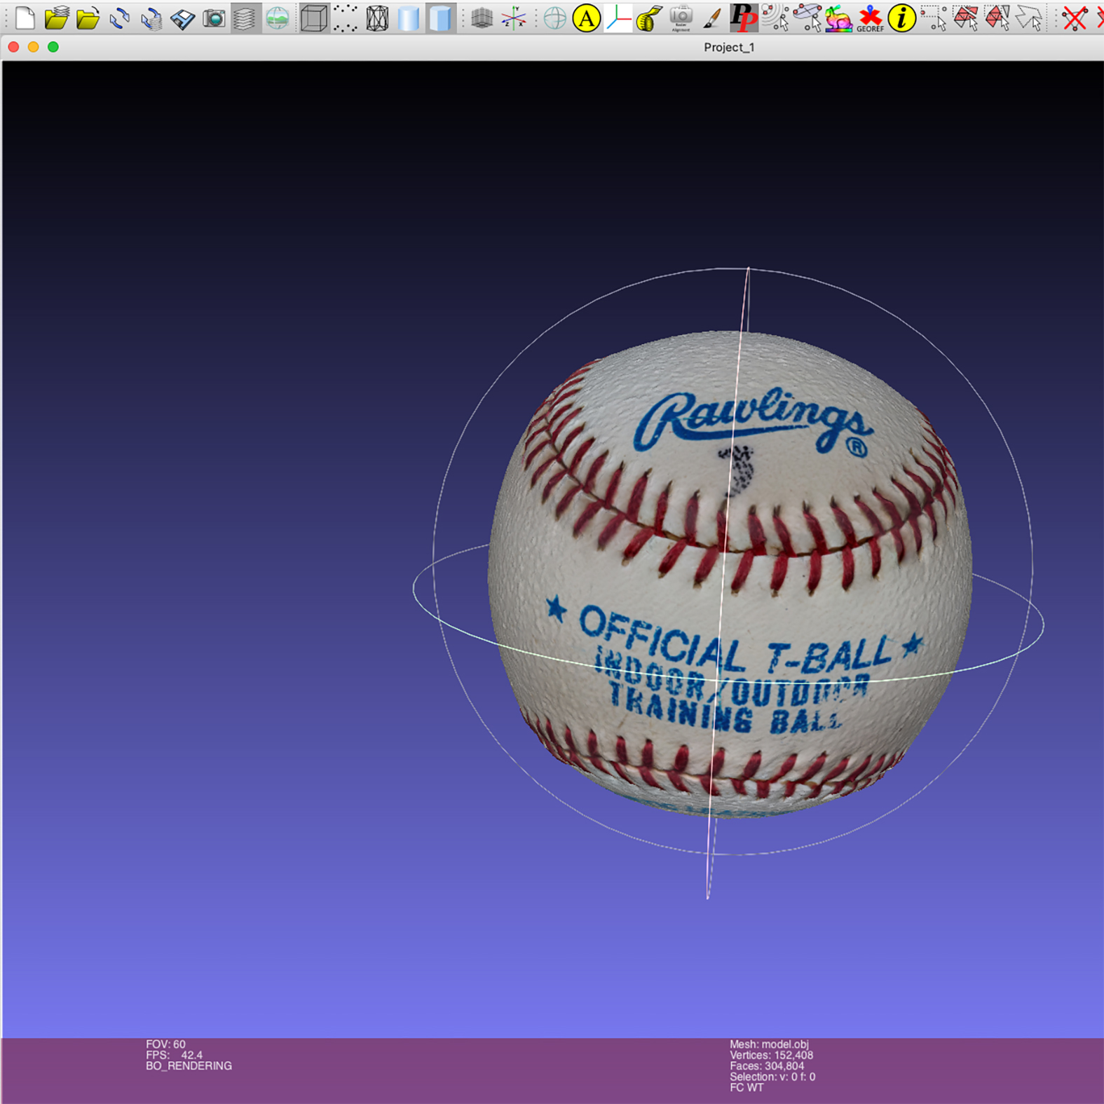Open the GEOREF referencing tool
This screenshot has width=1104, height=1104.
pyautogui.click(x=870, y=18)
